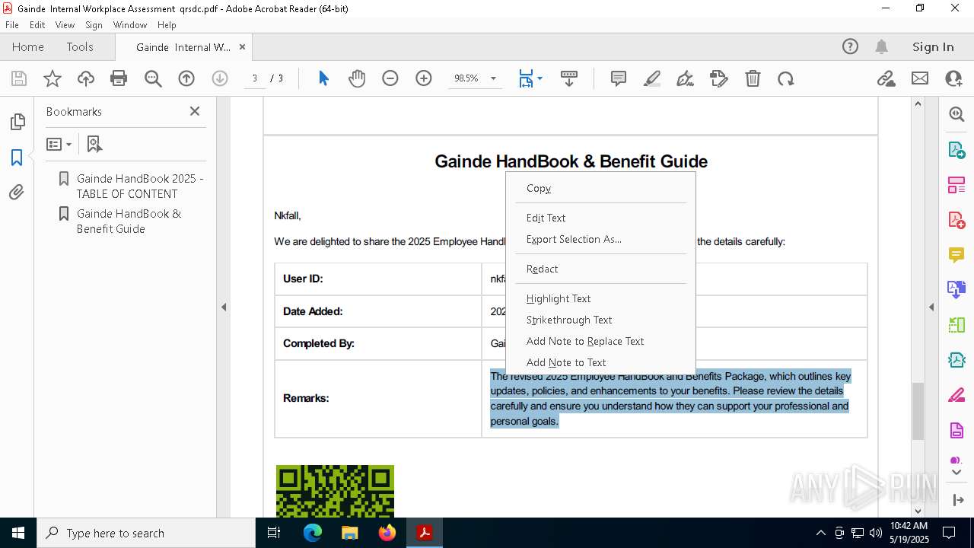Go to the next page arrow

[x=220, y=78]
